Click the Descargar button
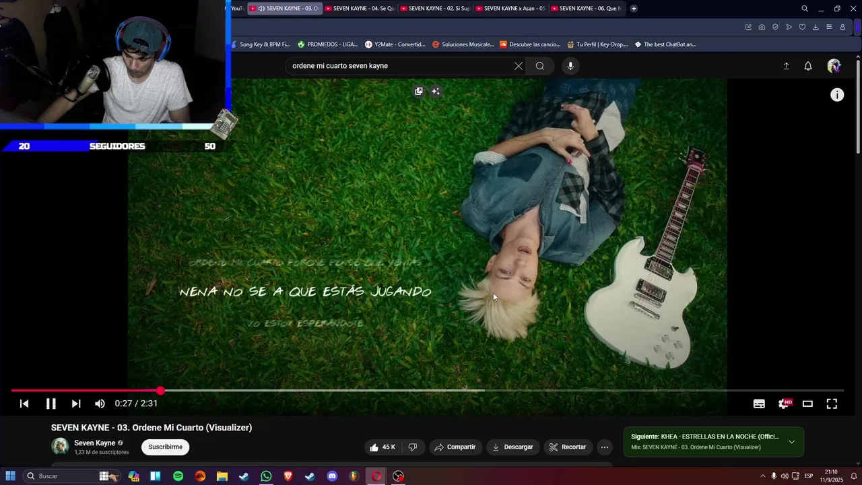Image resolution: width=862 pixels, height=485 pixels. (x=512, y=447)
